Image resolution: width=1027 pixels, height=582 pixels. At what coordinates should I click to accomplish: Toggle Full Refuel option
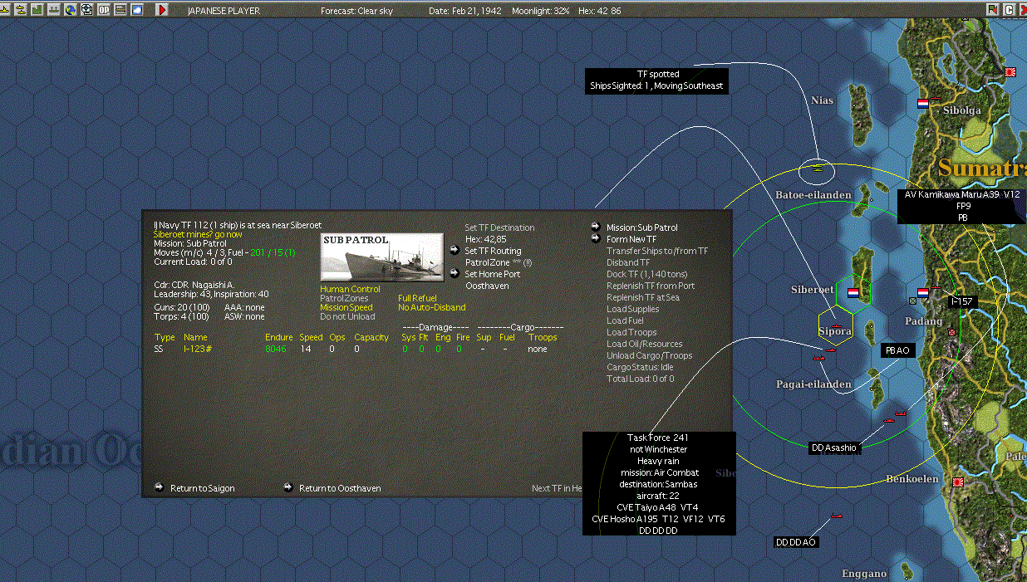[417, 299]
